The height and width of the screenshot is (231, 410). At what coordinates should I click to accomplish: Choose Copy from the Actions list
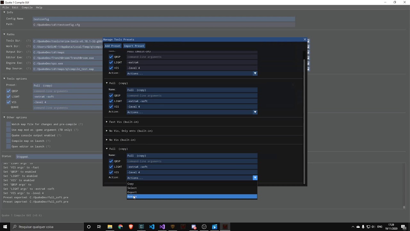click(192, 184)
